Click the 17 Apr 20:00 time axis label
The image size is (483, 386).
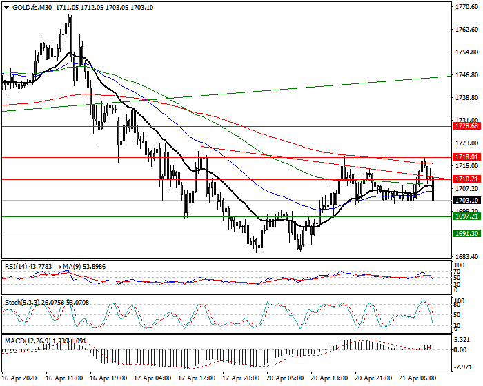(241, 378)
